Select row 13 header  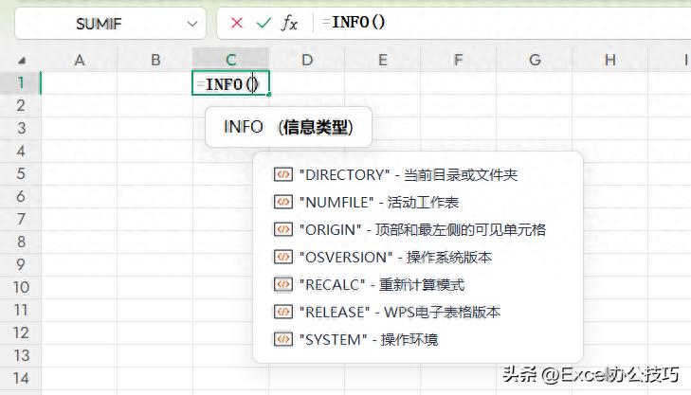tap(21, 355)
